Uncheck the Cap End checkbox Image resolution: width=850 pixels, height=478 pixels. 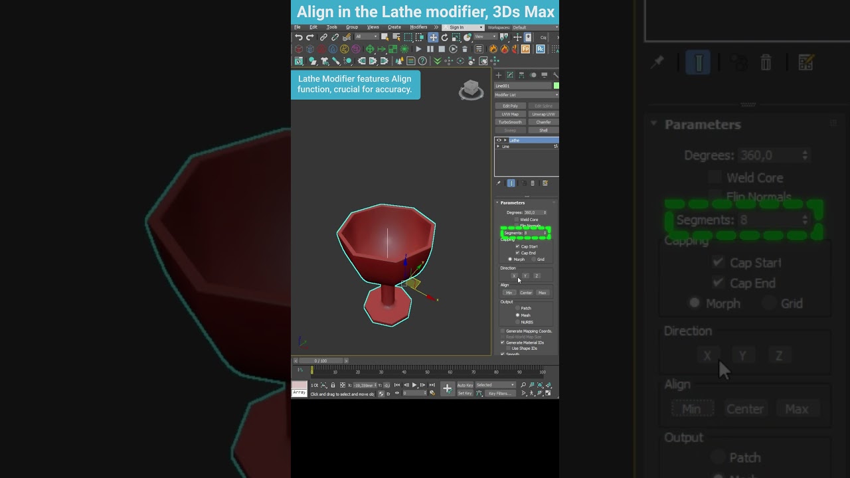517,253
